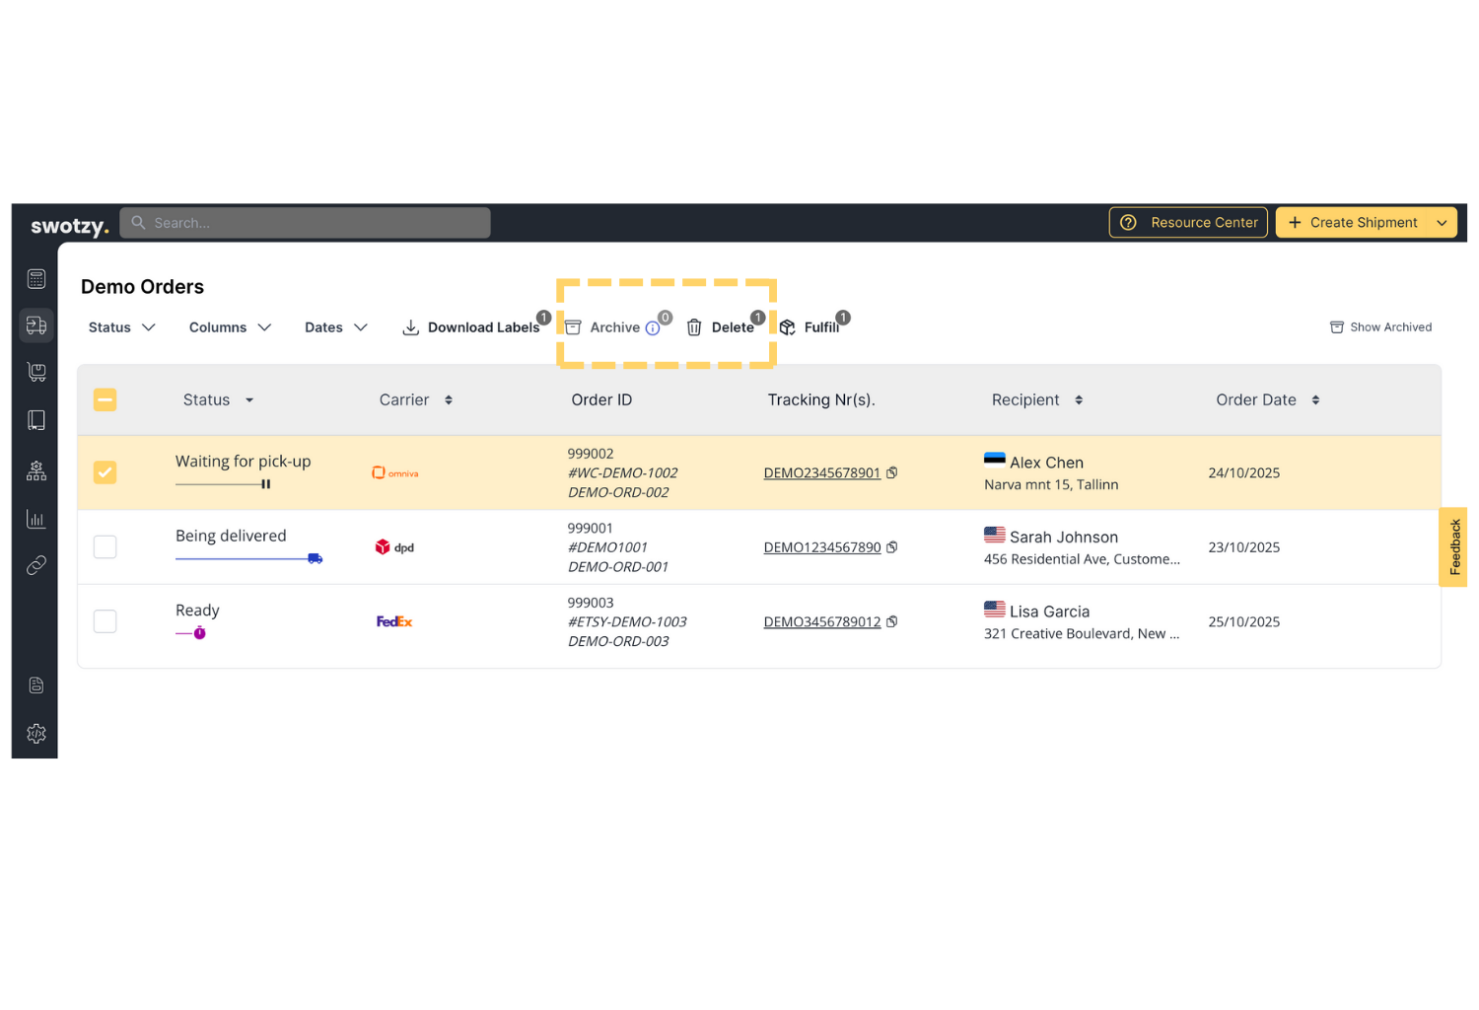This screenshot has width=1479, height=1010.
Task: Click the Download Labels button
Action: [472, 327]
